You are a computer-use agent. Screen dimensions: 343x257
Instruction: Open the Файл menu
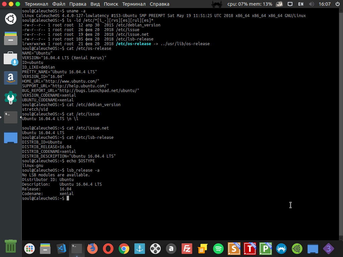coord(59,4)
